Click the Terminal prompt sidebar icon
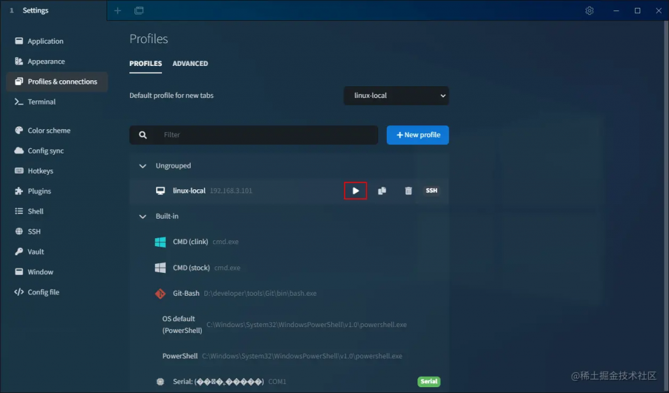 coord(19,102)
